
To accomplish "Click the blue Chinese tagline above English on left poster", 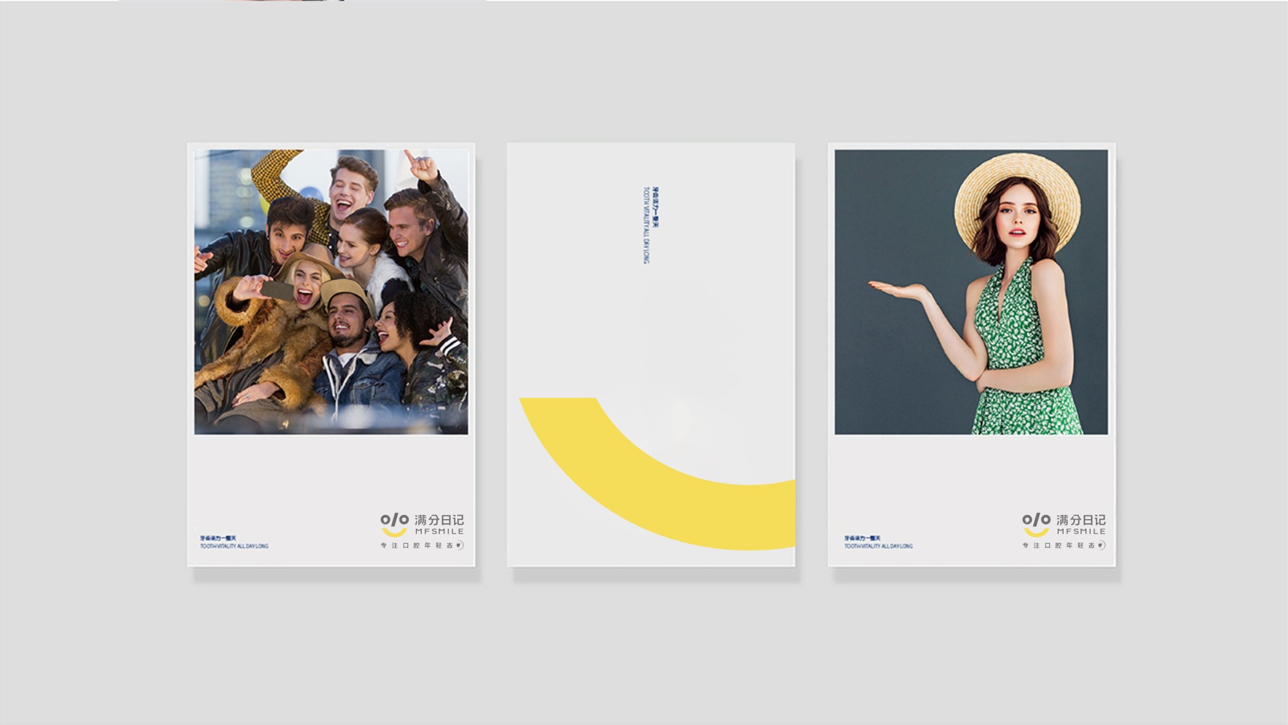I will (218, 538).
